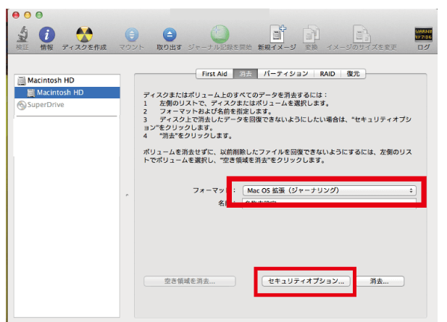Select SuperDrive in the sidebar
This screenshot has height=322, width=447.
(67, 105)
